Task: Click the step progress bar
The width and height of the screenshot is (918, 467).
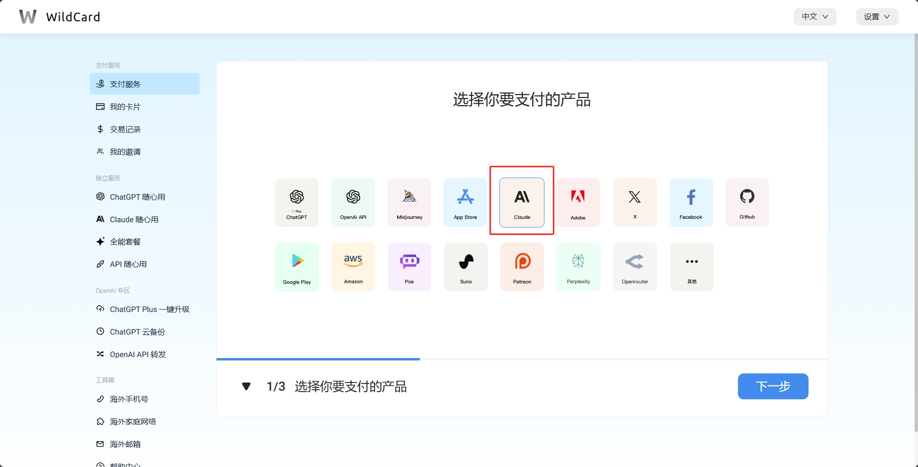Action: (522, 359)
